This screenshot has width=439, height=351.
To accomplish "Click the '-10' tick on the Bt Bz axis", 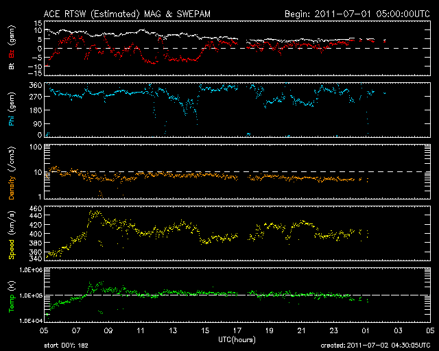I will (35, 66).
